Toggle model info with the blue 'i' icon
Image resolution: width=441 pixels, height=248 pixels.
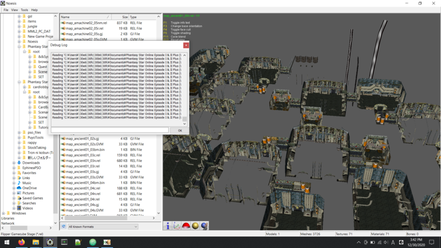[168, 226]
